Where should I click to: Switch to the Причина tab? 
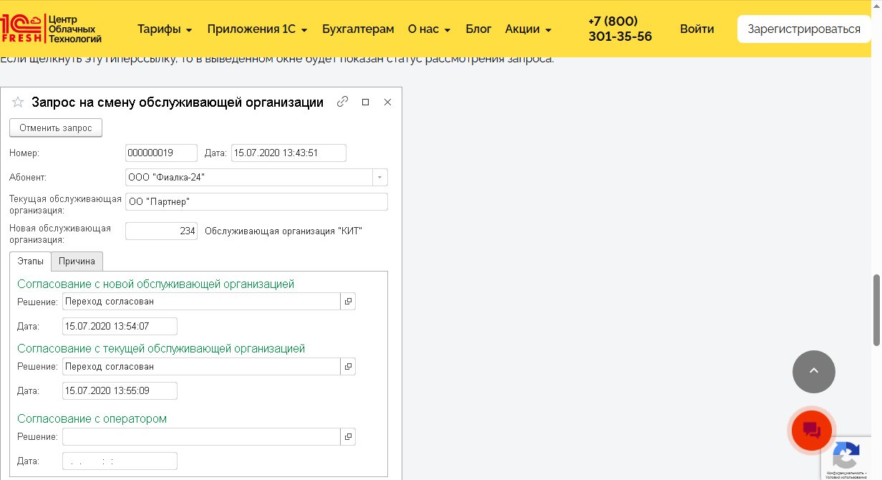77,261
